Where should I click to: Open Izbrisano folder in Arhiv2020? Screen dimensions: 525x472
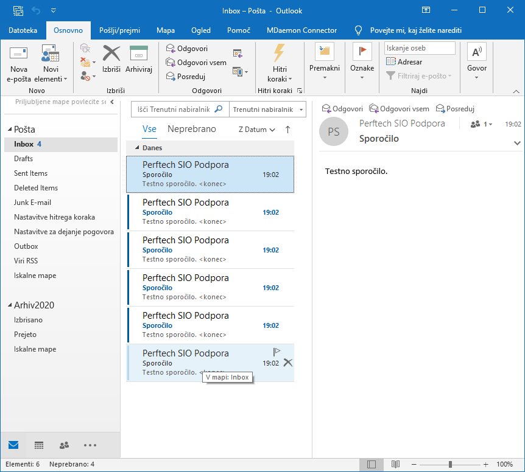28,320
